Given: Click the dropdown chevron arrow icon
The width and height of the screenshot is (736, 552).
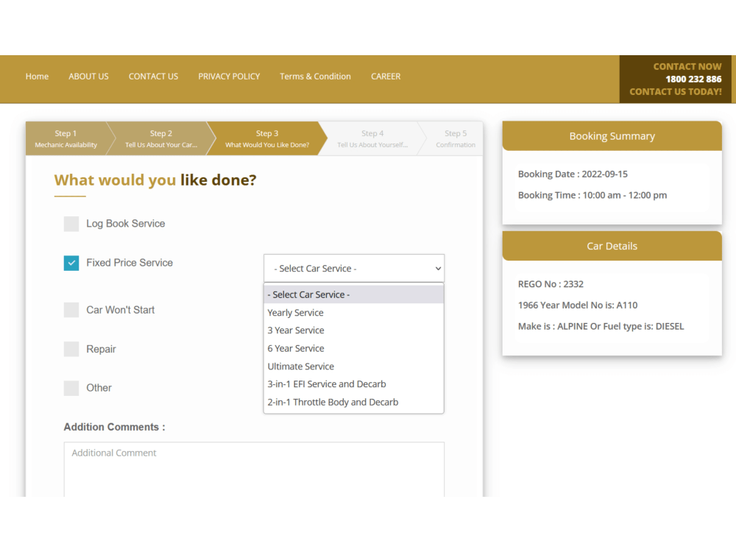Looking at the screenshot, I should [438, 269].
